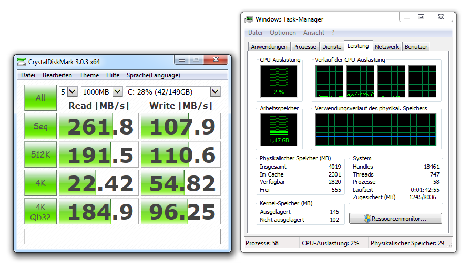This screenshot has width=470, height=279.
Task: Click the Seq read result 261.8
Action: pyautogui.click(x=99, y=126)
